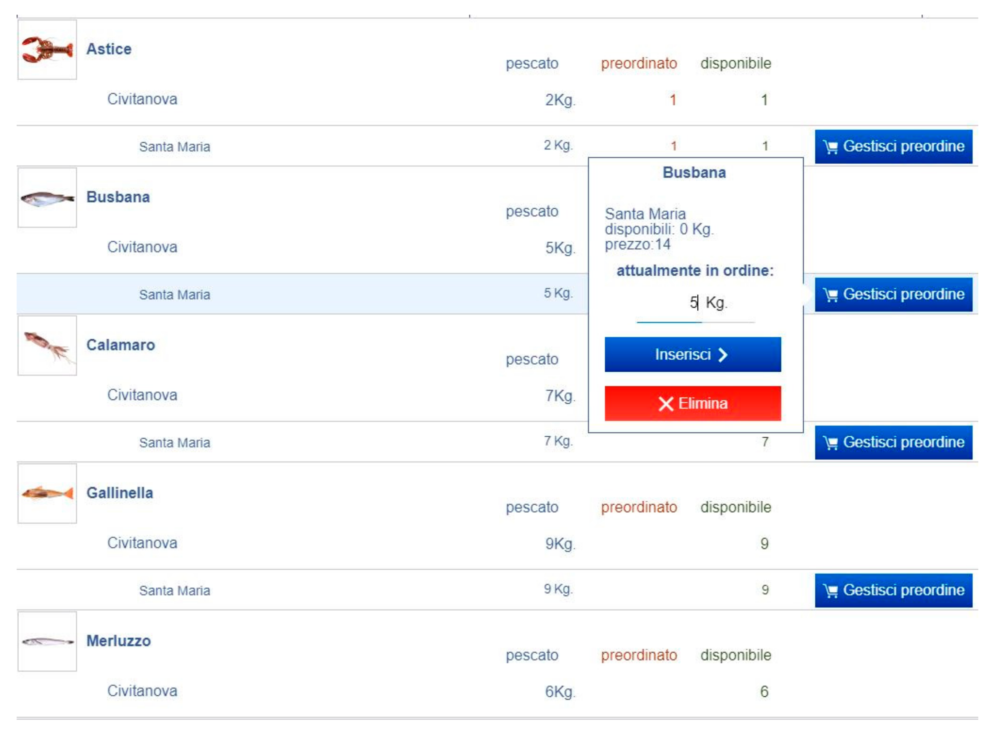1000x736 pixels.
Task: Open the Merluzzo product name link
Action: tap(119, 641)
